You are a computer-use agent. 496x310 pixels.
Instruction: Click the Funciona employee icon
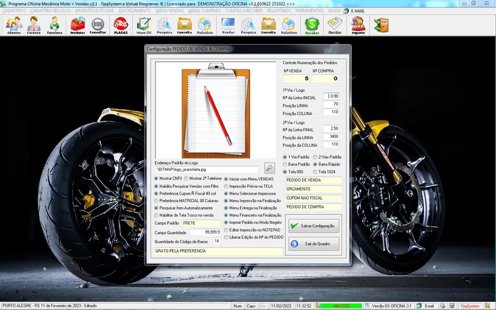[x=55, y=24]
